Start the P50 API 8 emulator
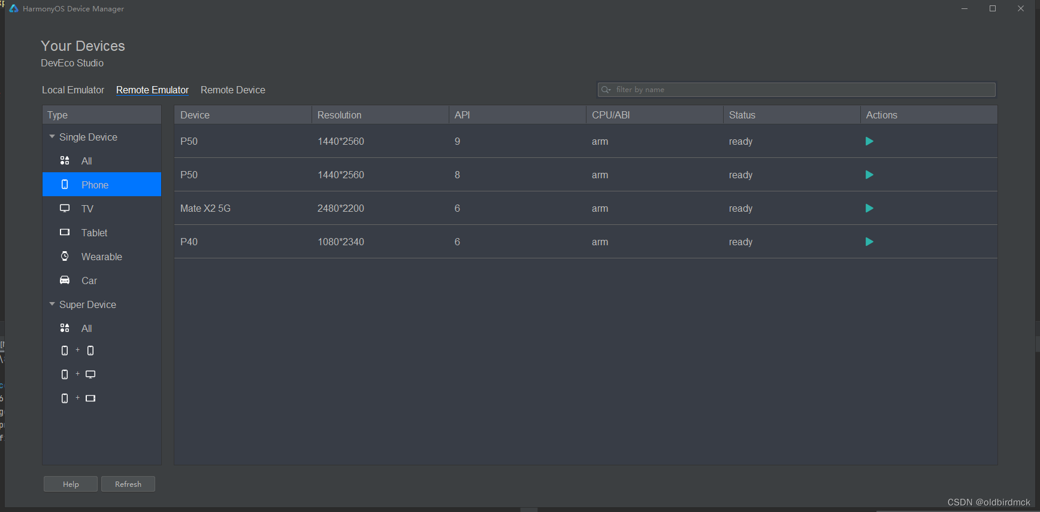Viewport: 1040px width, 512px height. pyautogui.click(x=869, y=175)
